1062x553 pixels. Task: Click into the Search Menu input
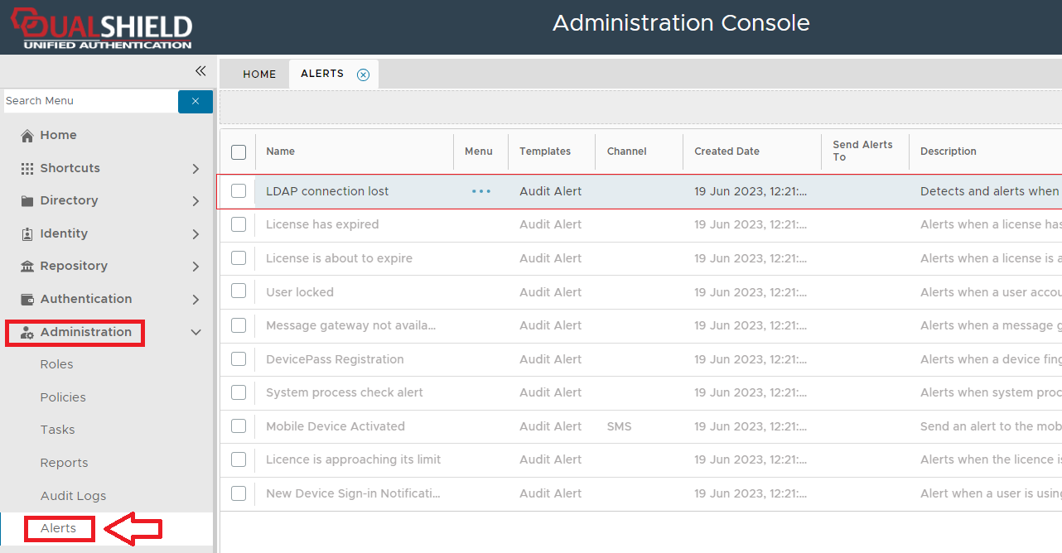[x=89, y=101]
